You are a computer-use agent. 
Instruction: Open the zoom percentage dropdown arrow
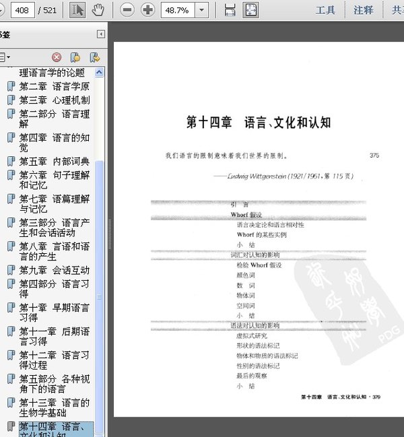coord(202,10)
